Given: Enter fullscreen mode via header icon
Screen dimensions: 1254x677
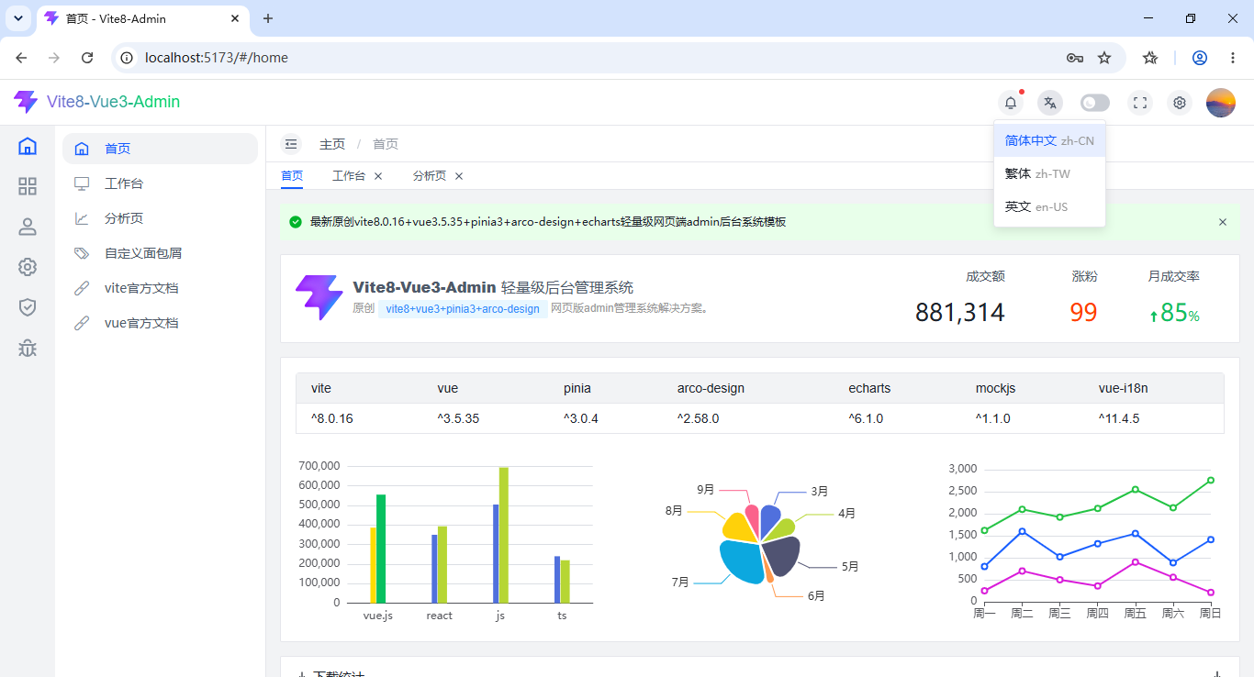Looking at the screenshot, I should pos(1140,103).
